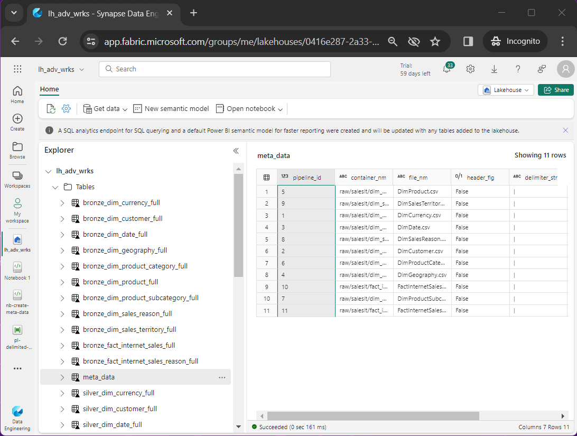Select bronze_dim_customer_full table
The height and width of the screenshot is (436, 577).
[x=123, y=219]
